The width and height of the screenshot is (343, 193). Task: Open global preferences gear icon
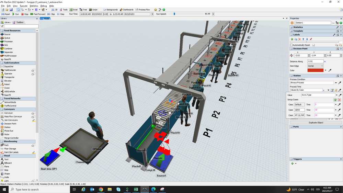[156, 10]
